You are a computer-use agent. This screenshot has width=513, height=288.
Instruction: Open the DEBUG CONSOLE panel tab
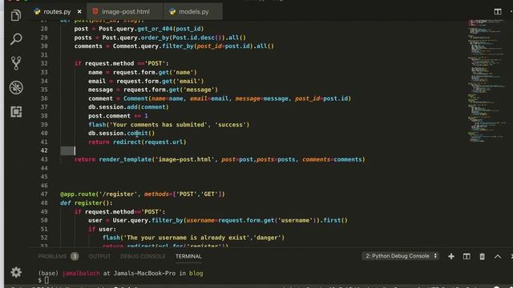143,256
